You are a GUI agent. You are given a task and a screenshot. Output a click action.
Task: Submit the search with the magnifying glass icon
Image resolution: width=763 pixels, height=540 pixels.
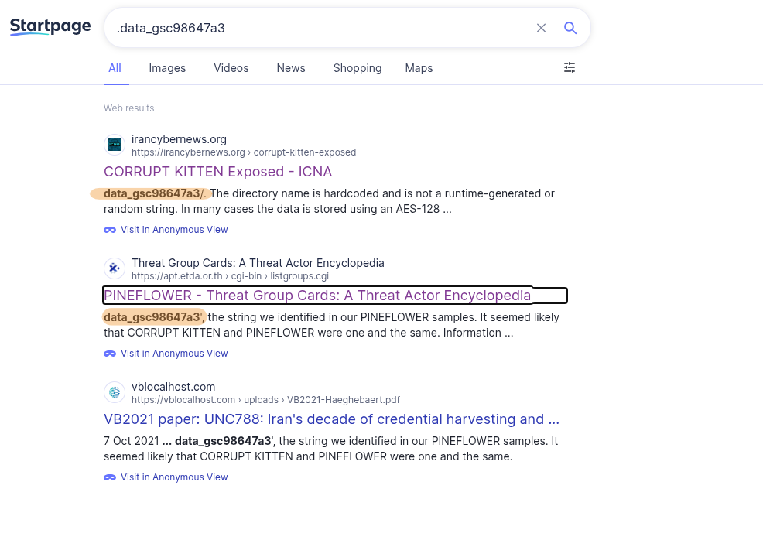[x=570, y=28]
